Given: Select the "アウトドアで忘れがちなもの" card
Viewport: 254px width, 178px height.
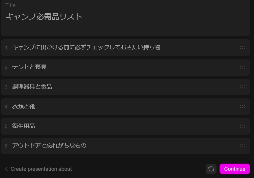Looking at the screenshot, I should 49,146.
